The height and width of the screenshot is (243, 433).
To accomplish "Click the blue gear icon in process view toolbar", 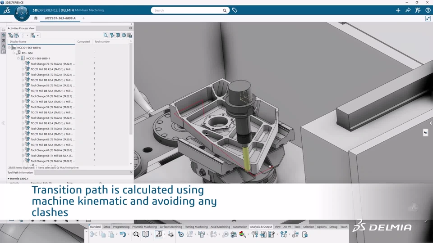I will click(124, 35).
